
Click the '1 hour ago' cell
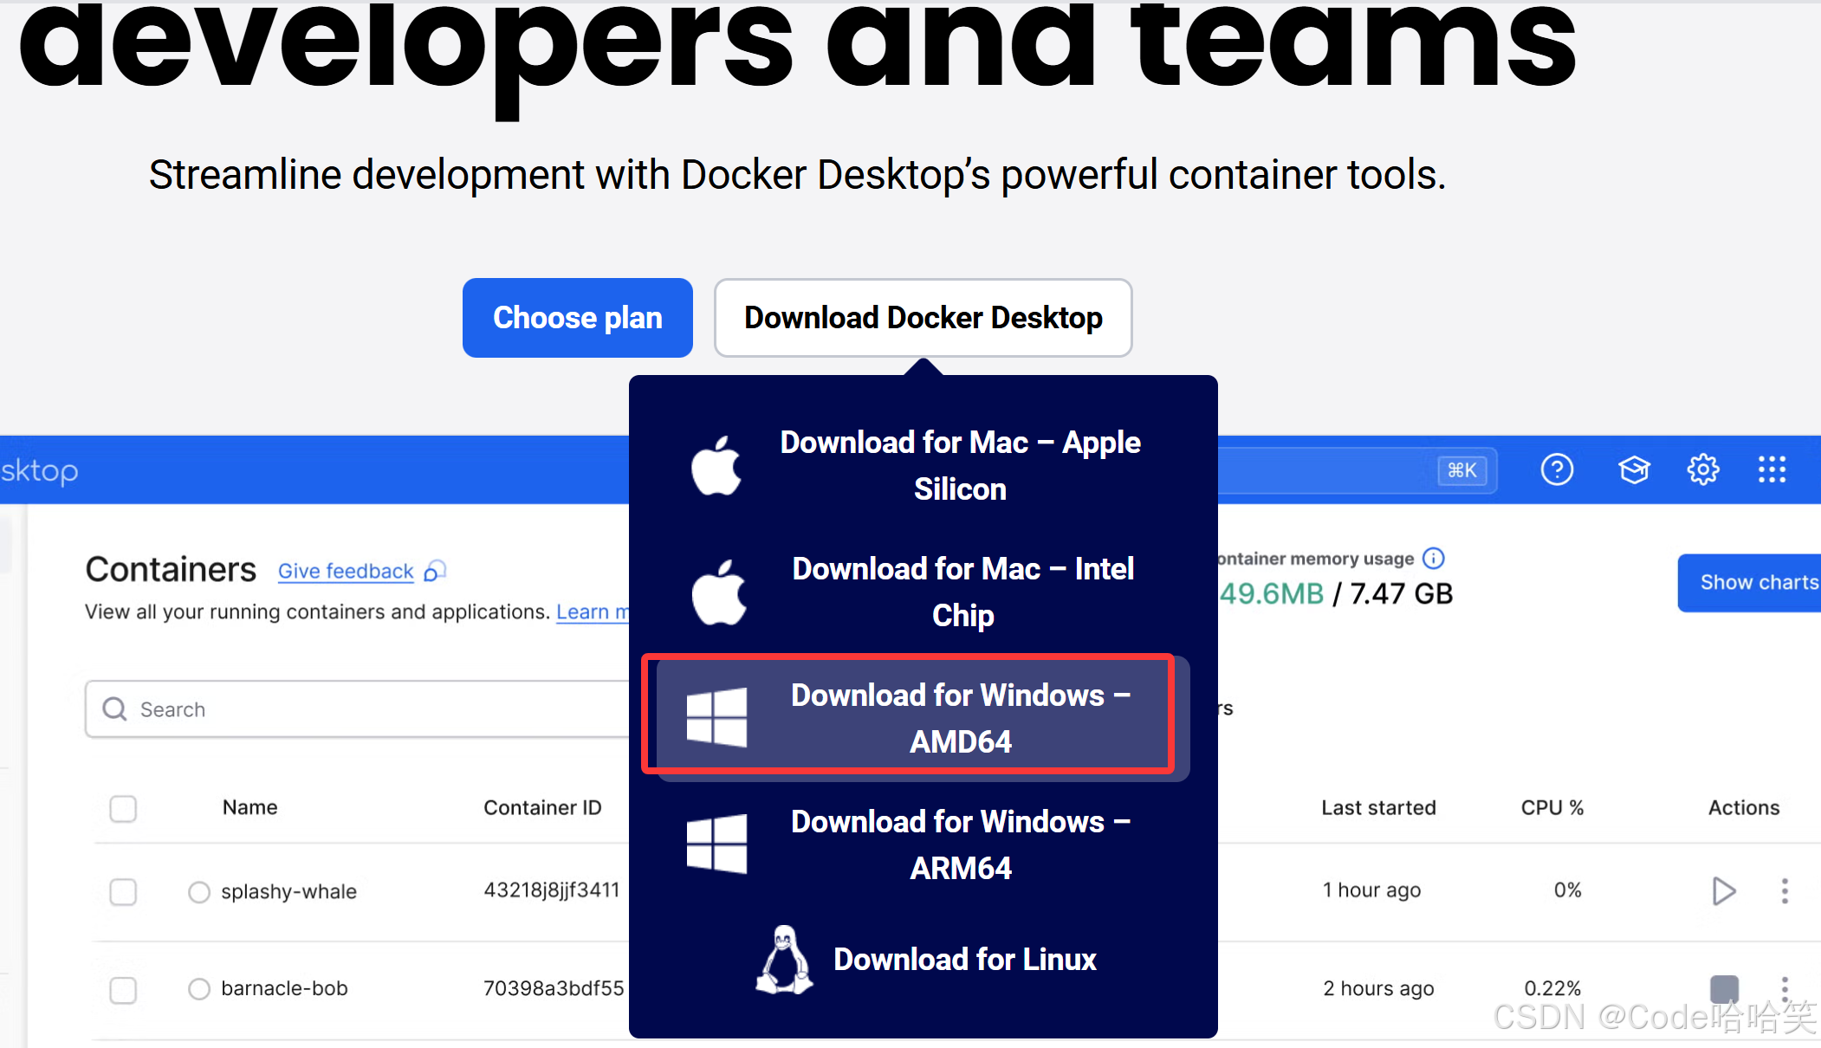pyautogui.click(x=1371, y=890)
